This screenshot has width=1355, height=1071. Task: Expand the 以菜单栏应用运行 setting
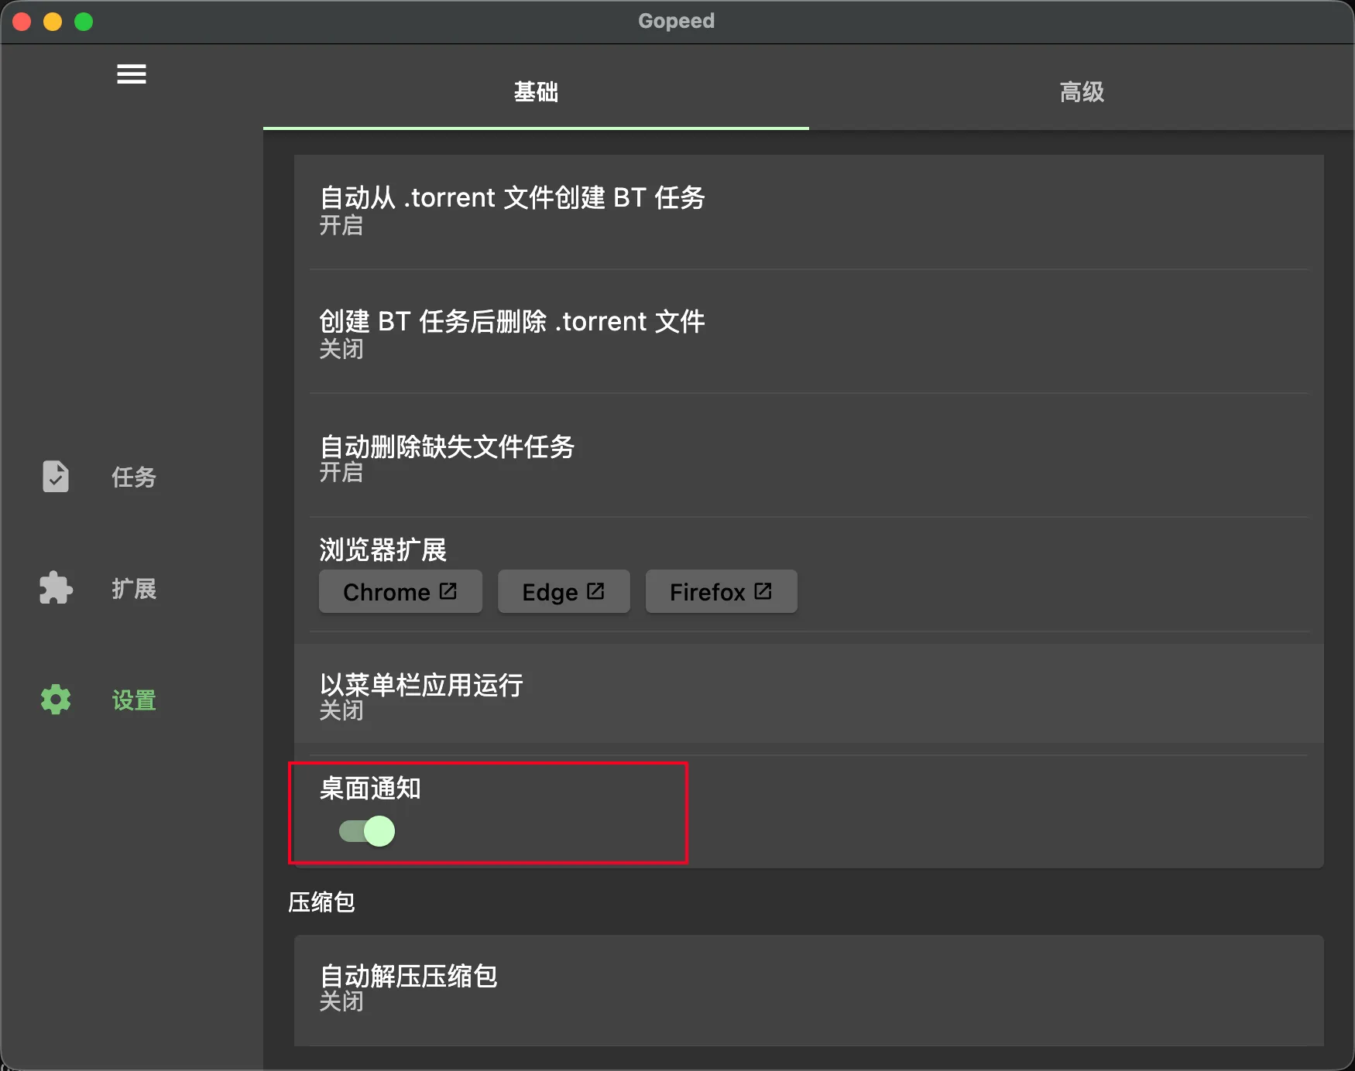808,695
